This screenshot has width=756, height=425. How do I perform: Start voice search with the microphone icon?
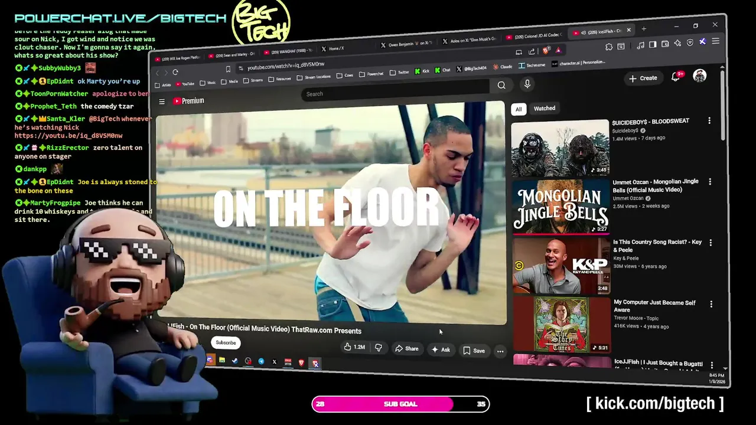tap(527, 84)
